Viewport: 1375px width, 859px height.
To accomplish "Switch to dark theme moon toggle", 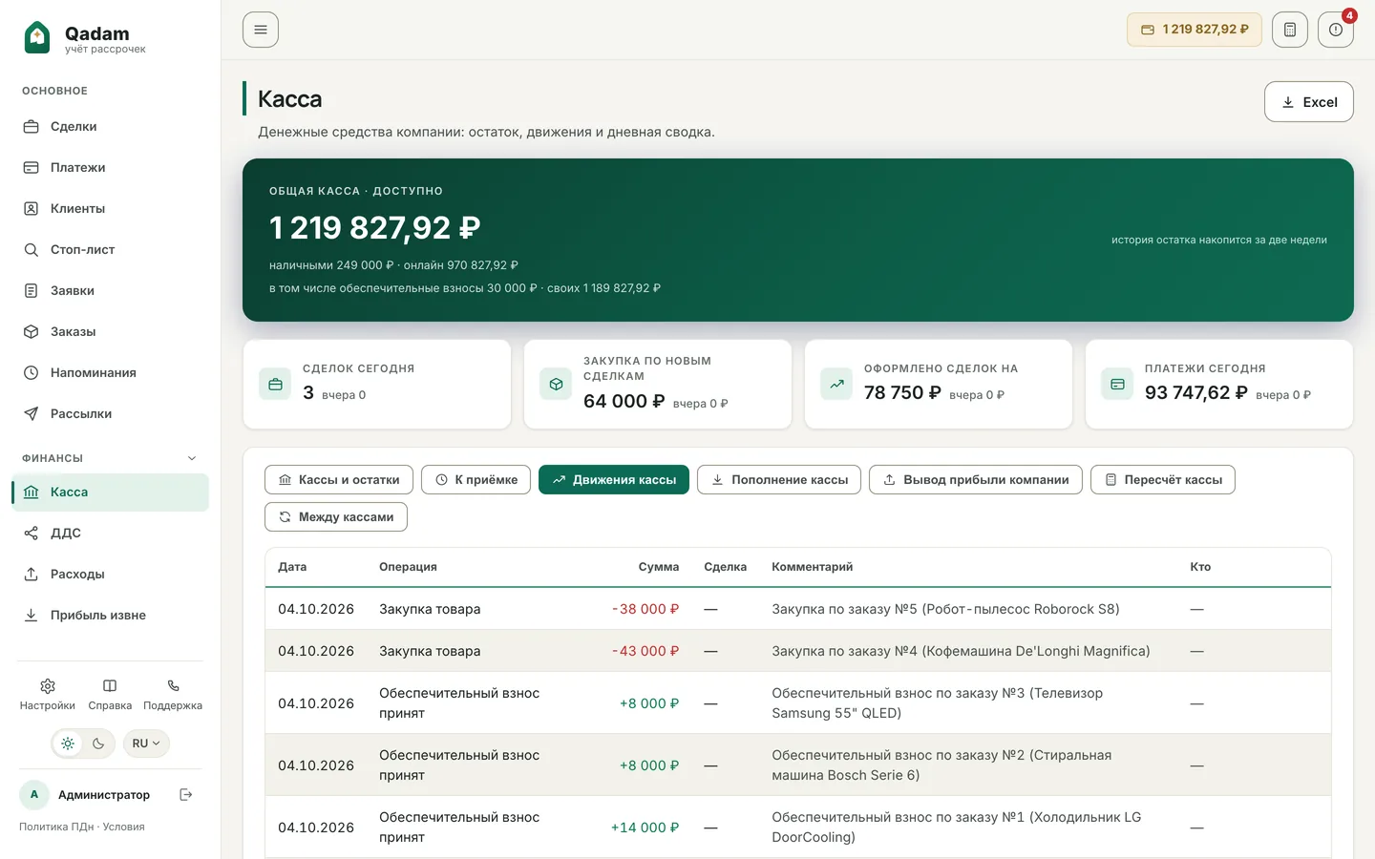I will click(98, 744).
